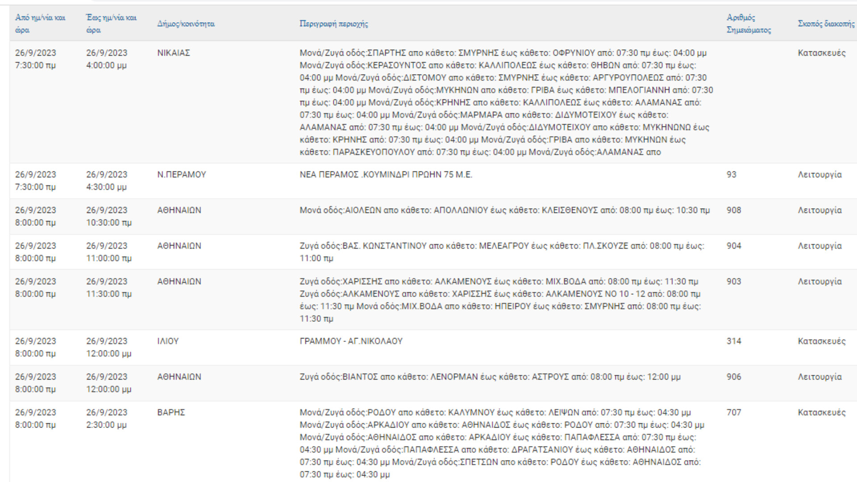Screen dimensions: 857x482
Task: Select notice number 93 cell
Action: click(x=732, y=175)
